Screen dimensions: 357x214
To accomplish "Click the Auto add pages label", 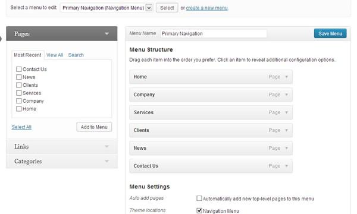I will 146,198.
